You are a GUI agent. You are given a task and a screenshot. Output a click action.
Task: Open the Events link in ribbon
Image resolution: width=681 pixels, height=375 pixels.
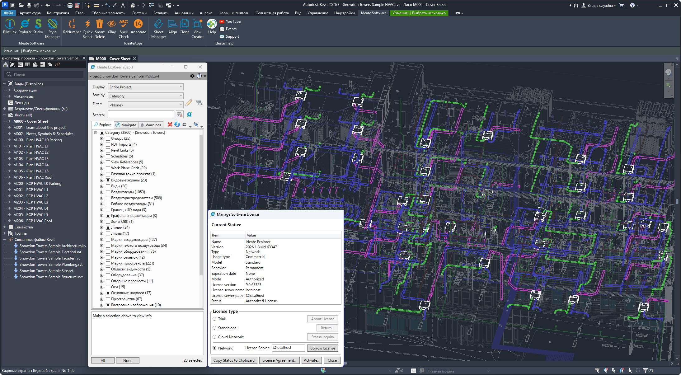pyautogui.click(x=228, y=29)
